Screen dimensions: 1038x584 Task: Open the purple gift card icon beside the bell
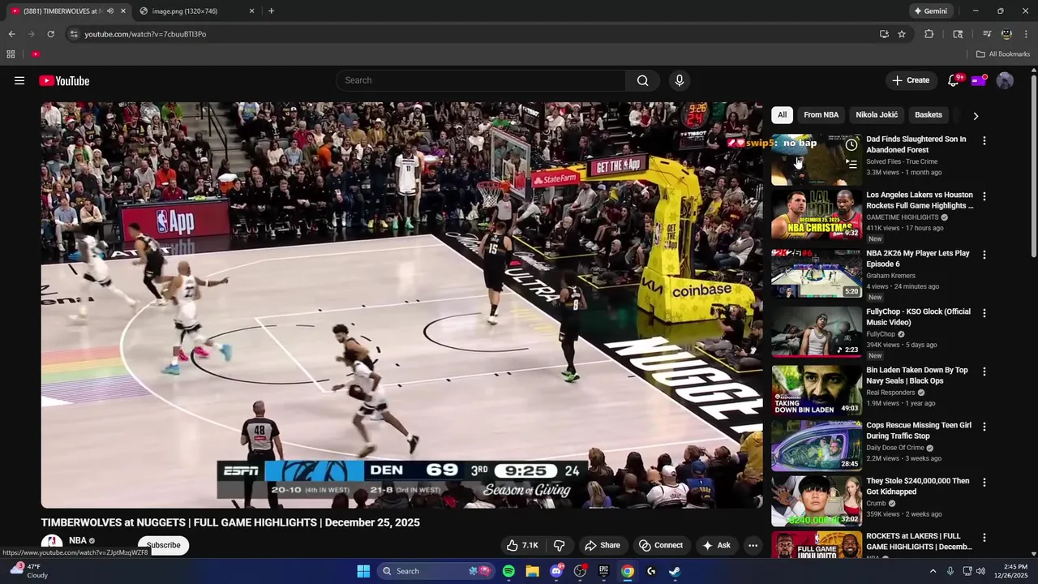[979, 80]
